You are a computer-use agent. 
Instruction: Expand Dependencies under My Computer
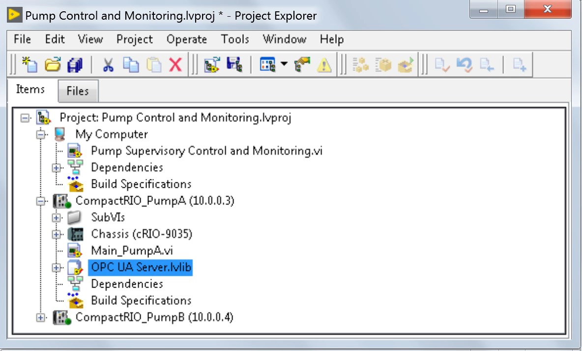point(56,168)
